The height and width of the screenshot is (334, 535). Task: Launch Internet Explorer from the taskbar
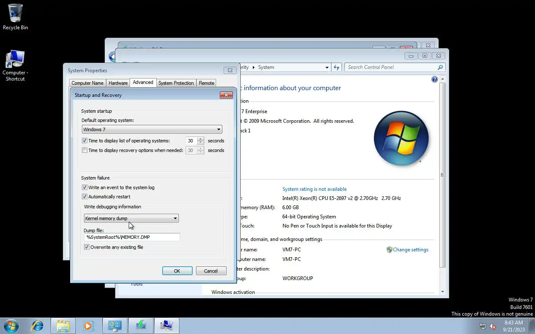point(38,325)
